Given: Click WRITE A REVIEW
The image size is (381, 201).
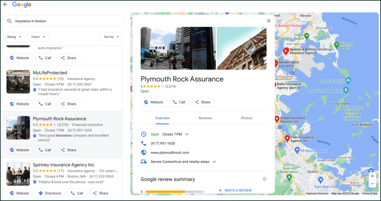Looking at the screenshot, I should pyautogui.click(x=235, y=190).
